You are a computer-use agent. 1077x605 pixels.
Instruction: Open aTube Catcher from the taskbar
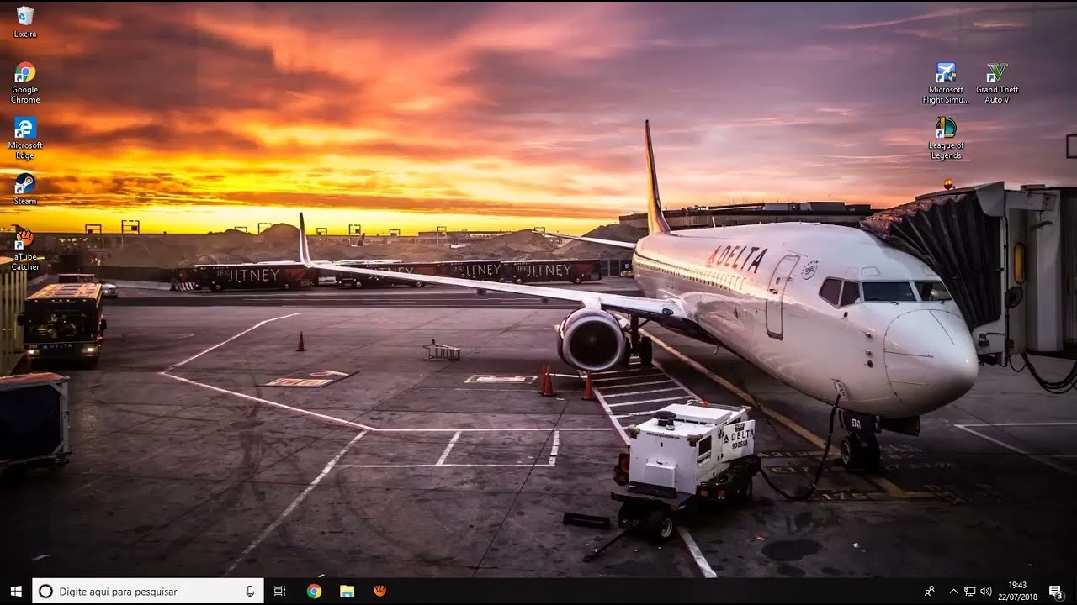pos(379,592)
